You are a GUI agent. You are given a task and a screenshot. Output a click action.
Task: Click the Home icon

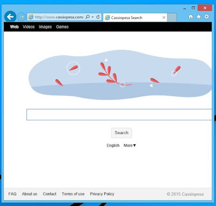point(191,17)
